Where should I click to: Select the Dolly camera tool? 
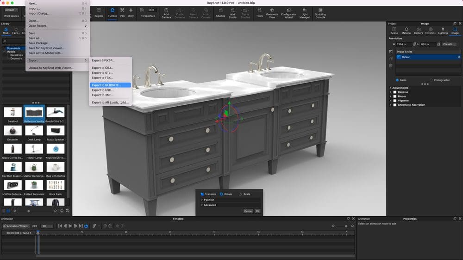(x=131, y=13)
